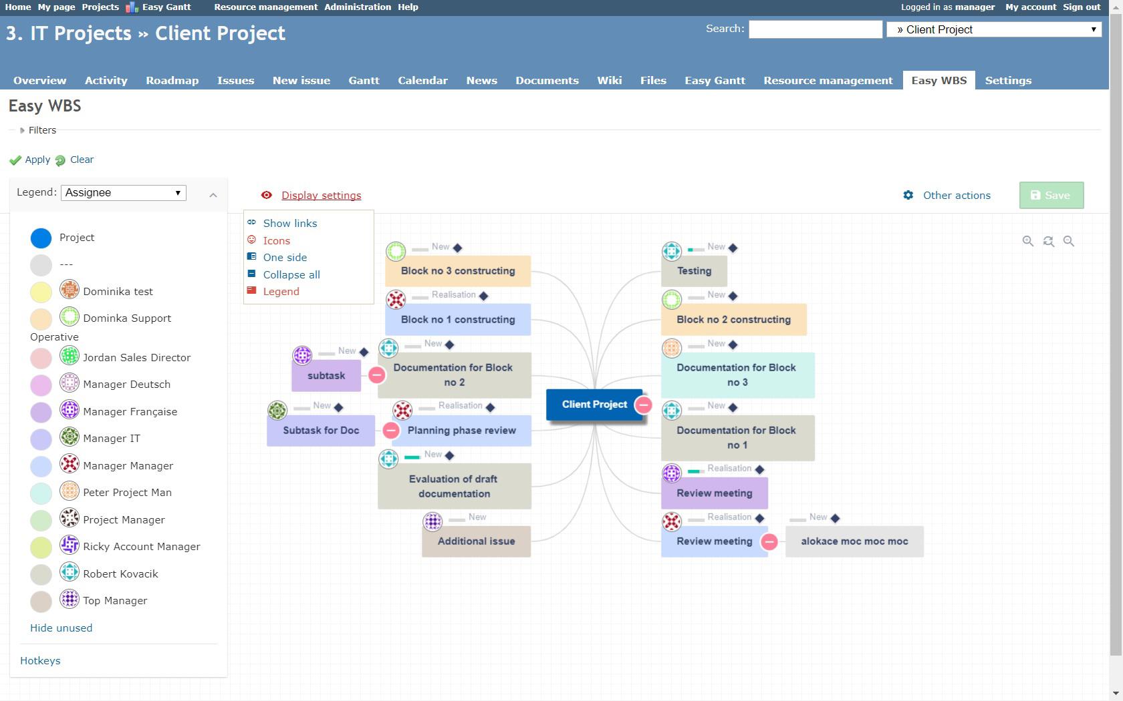This screenshot has height=701, width=1123.
Task: Toggle Icons display option
Action: click(x=276, y=240)
